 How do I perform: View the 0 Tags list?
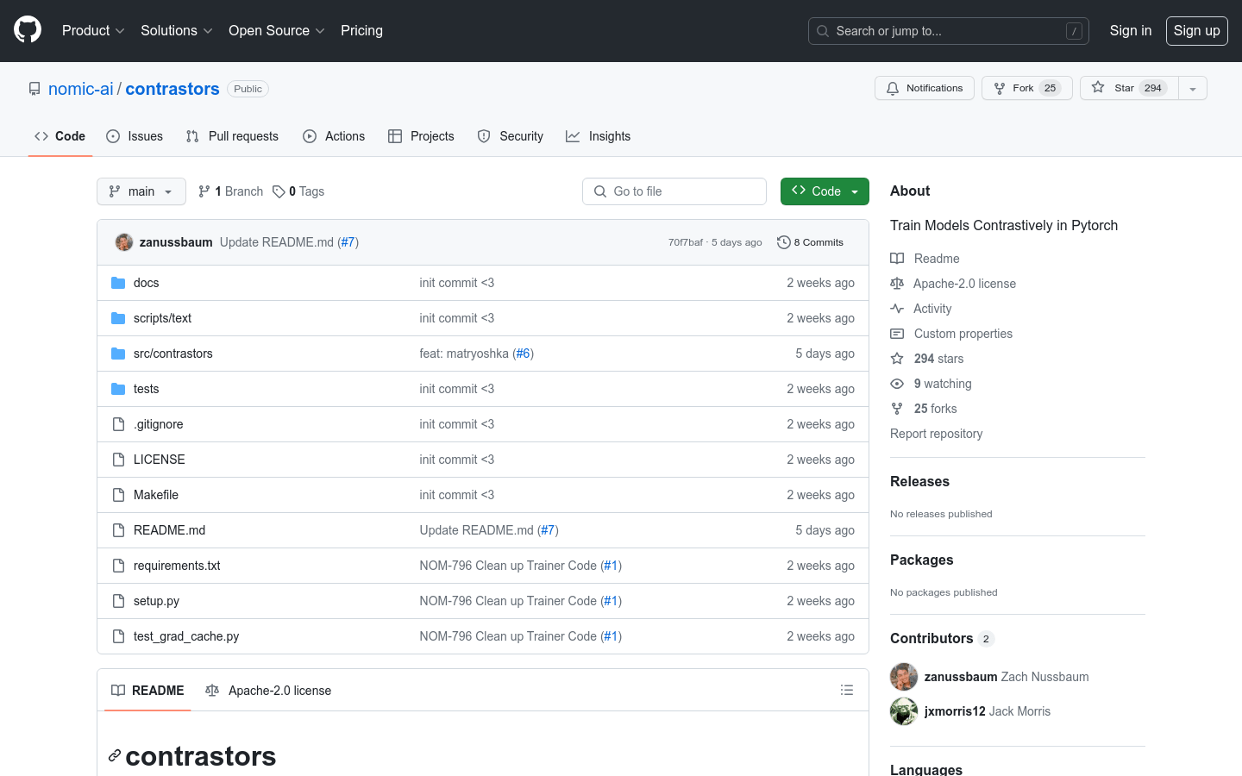[298, 191]
